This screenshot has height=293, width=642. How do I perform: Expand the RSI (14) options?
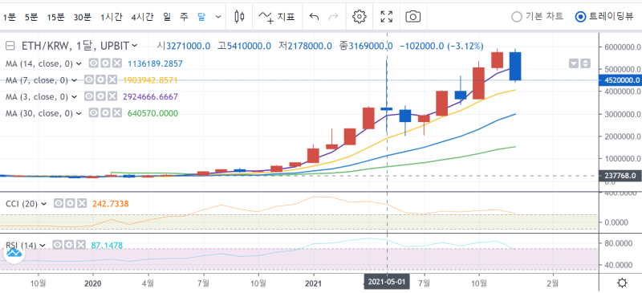point(43,246)
